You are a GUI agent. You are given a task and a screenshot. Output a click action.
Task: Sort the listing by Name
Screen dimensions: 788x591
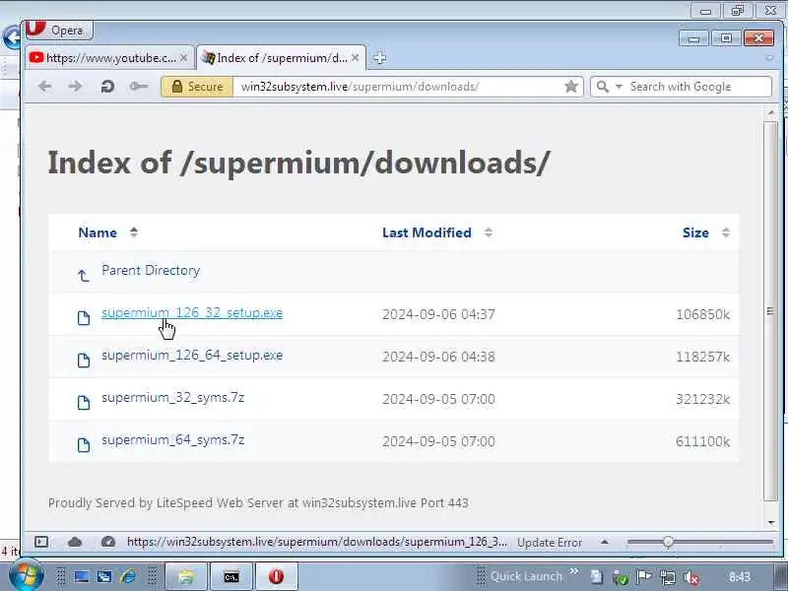click(x=98, y=232)
